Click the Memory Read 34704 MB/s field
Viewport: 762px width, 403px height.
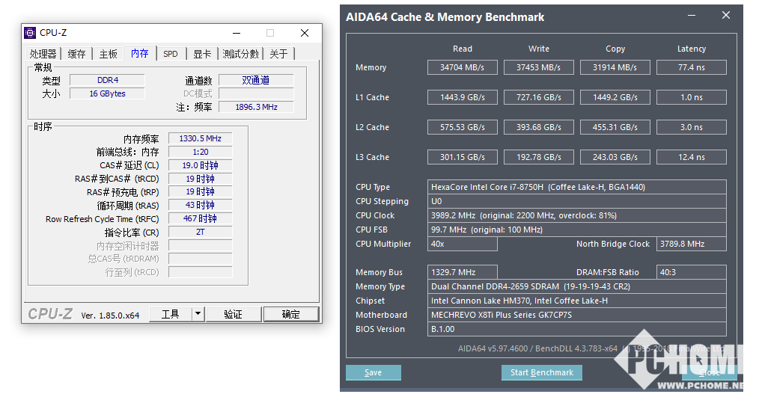462,67
